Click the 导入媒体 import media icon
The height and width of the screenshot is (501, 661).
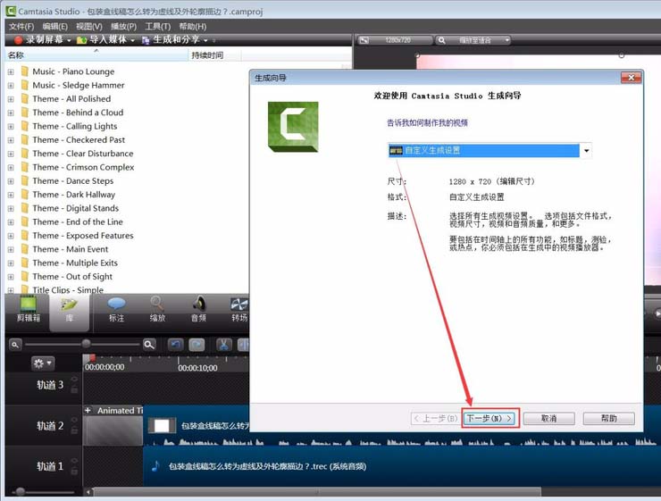tap(82, 40)
